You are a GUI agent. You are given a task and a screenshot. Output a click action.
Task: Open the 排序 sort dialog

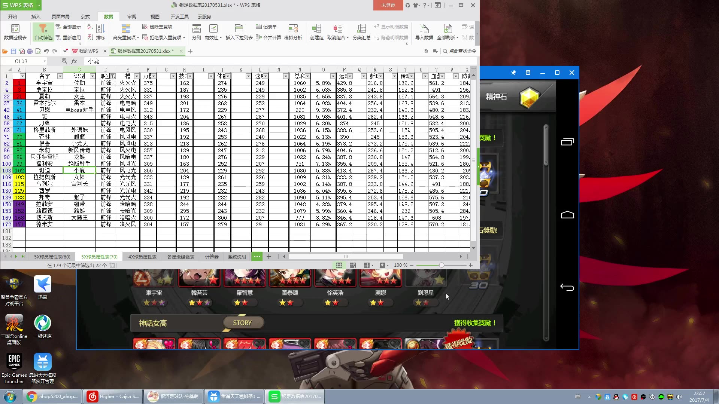(x=100, y=32)
